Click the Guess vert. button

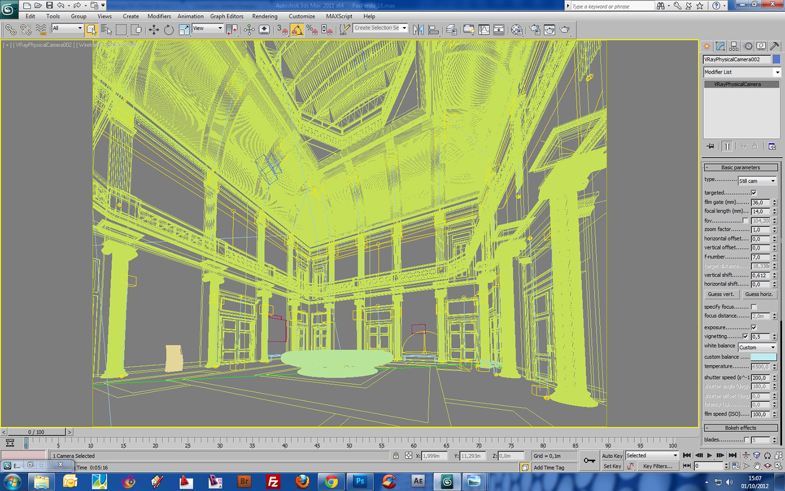[721, 294]
